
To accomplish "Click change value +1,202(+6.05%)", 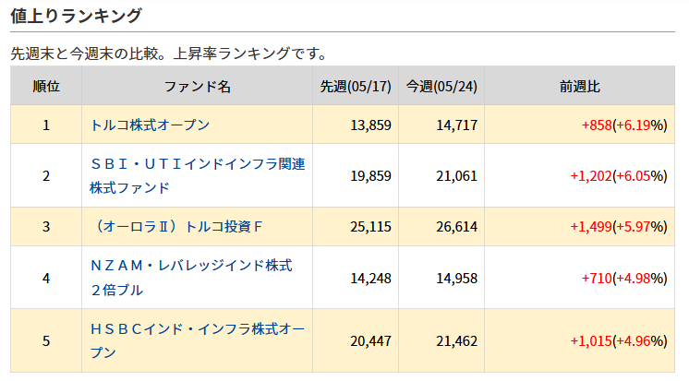I will [619, 175].
